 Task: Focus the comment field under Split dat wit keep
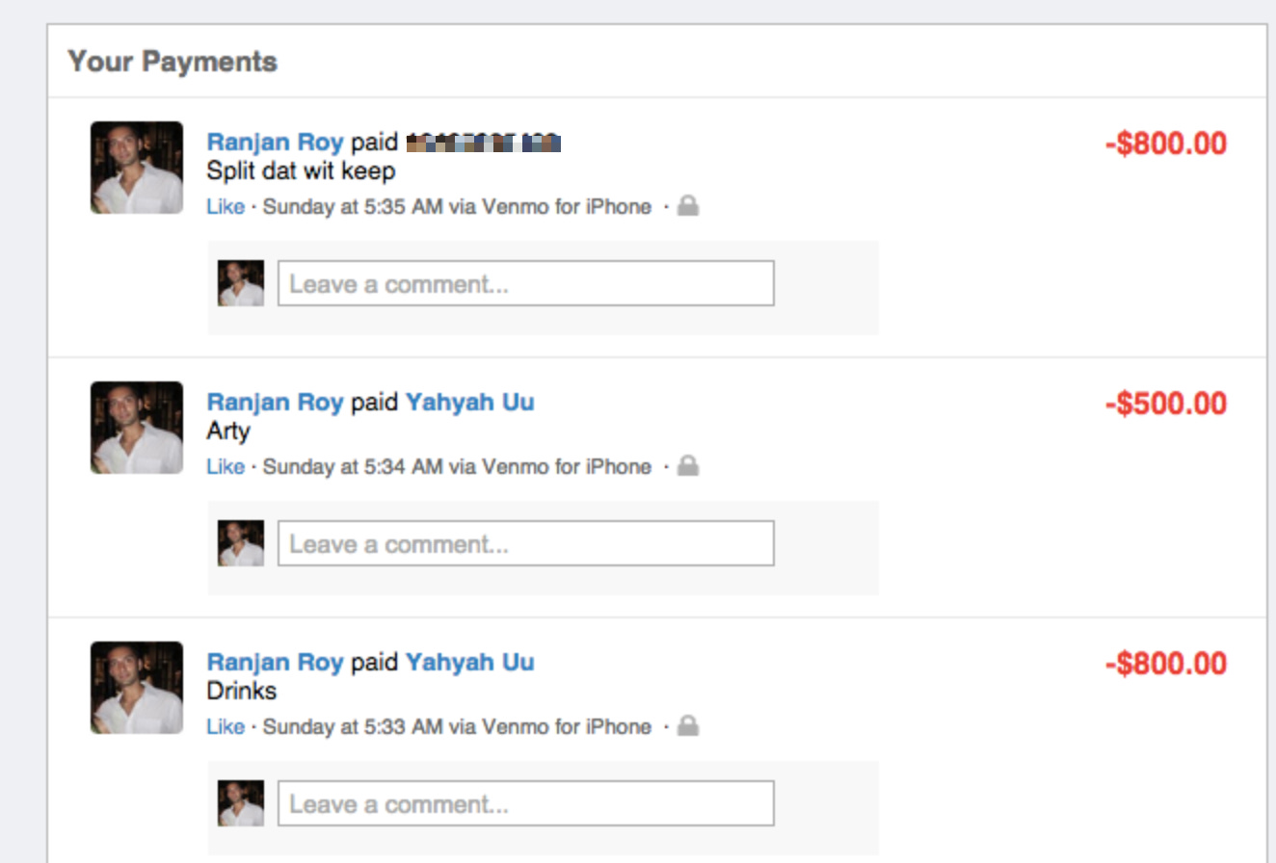point(526,283)
